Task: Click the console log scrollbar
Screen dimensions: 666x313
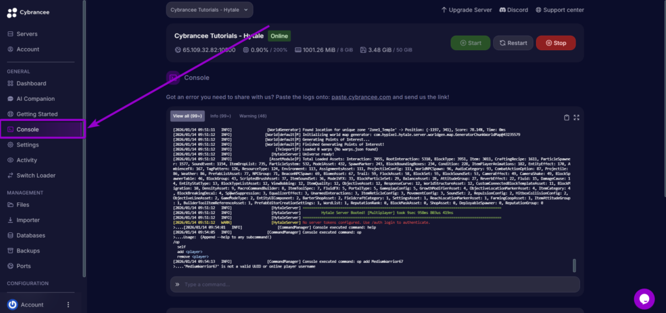Action: click(x=574, y=265)
